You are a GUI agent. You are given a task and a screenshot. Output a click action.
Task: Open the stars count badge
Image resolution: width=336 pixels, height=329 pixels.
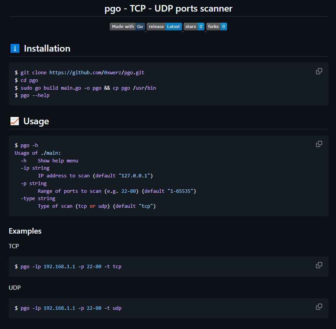(x=194, y=27)
